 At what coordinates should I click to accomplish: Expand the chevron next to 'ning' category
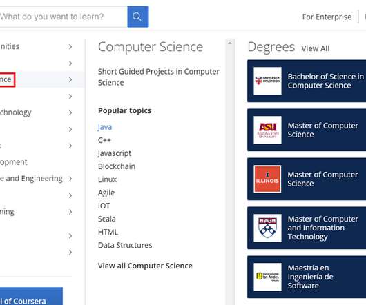(x=70, y=212)
